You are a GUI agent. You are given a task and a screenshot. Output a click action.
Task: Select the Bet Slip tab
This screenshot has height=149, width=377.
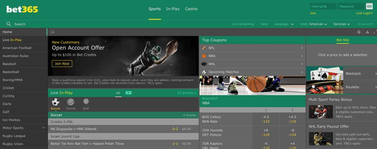(343, 40)
